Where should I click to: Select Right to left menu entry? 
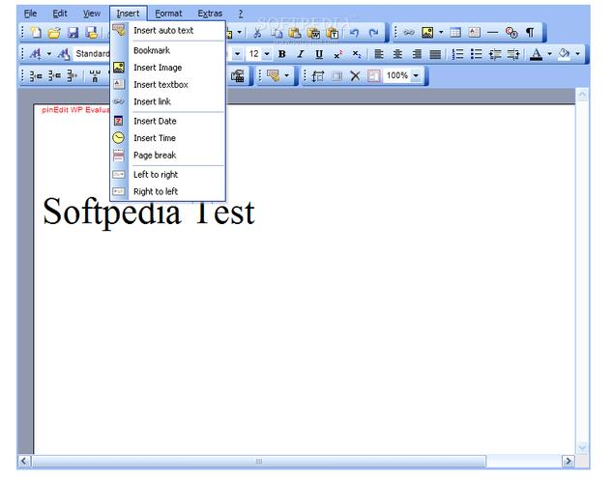(x=167, y=191)
